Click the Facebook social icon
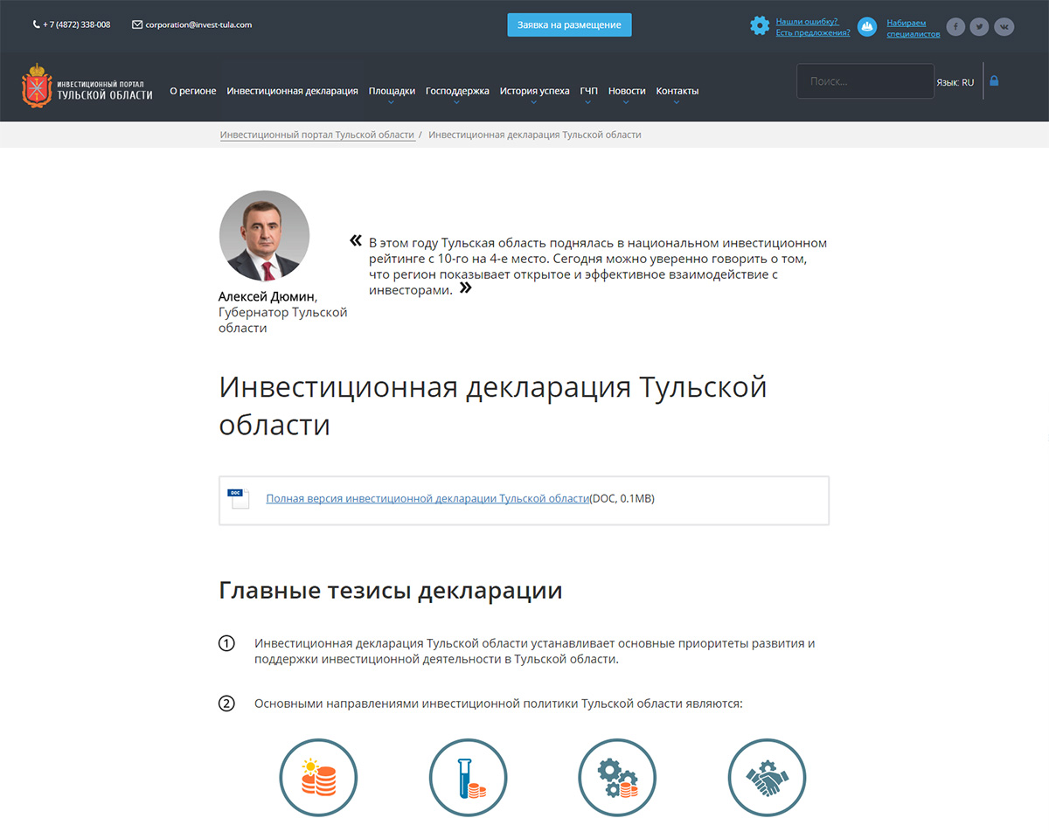Viewport: 1049px width, 832px height. (956, 27)
